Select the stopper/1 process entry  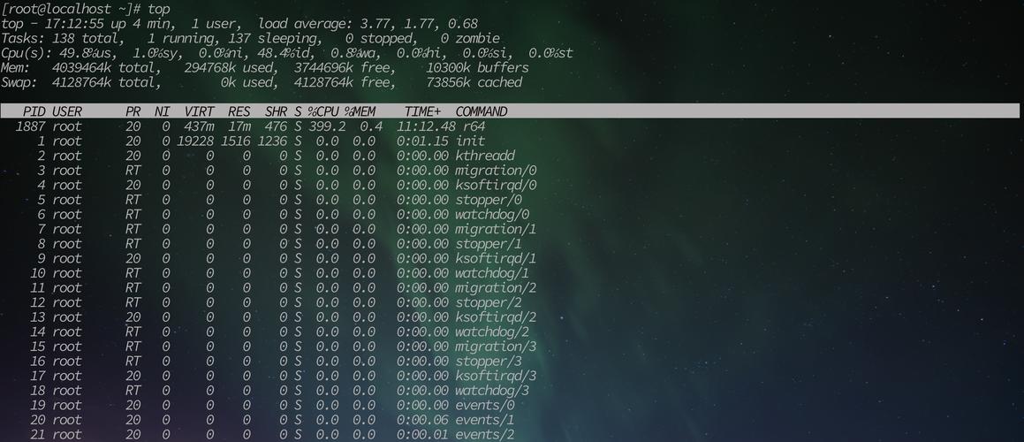[x=489, y=244]
